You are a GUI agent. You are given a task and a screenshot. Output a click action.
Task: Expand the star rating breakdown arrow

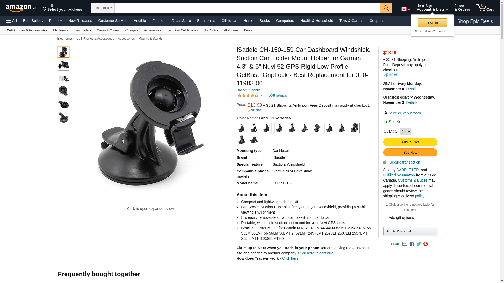262,96
